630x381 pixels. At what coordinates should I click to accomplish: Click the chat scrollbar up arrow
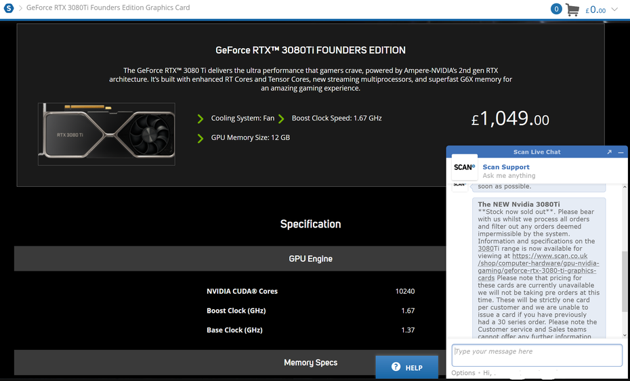click(x=625, y=187)
